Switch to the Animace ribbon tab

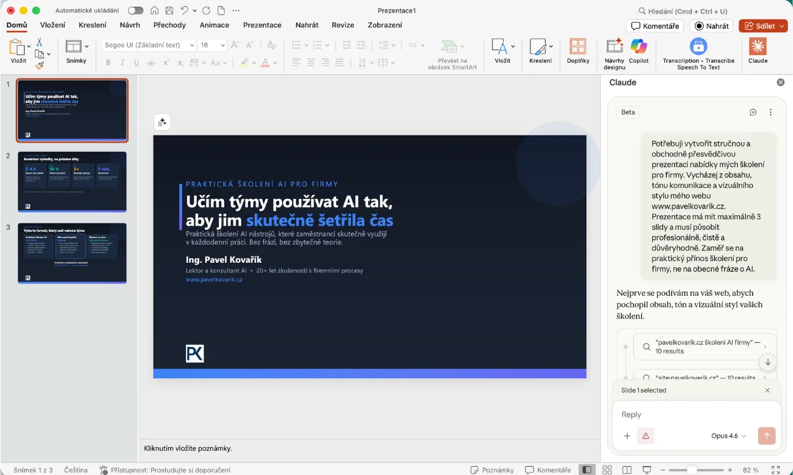[214, 25]
